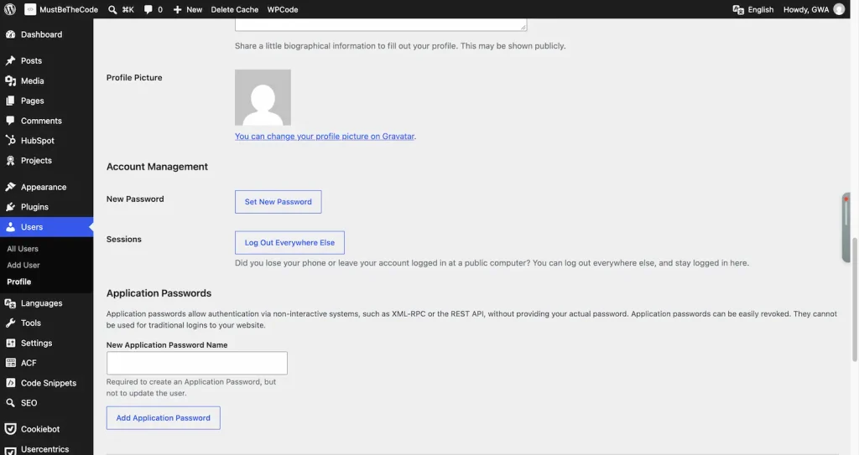859x455 pixels.
Task: Click the SEO magnifier icon
Action: point(10,403)
